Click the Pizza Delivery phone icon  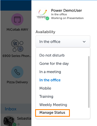coord(17,72)
